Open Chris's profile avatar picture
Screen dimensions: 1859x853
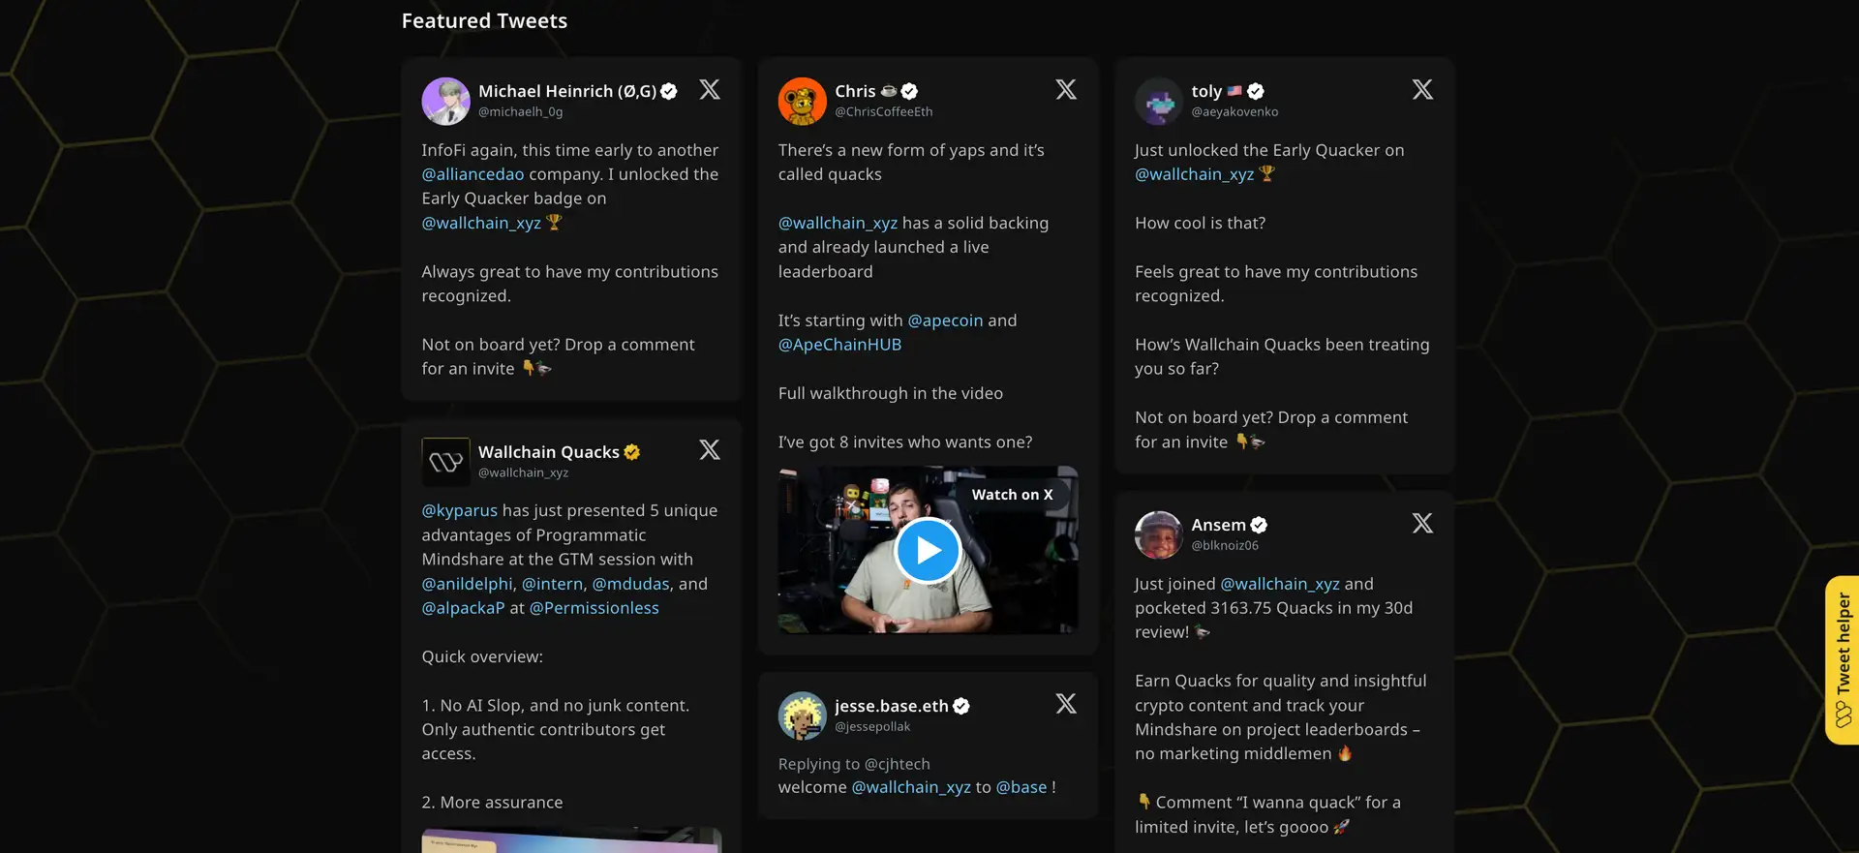(x=802, y=102)
